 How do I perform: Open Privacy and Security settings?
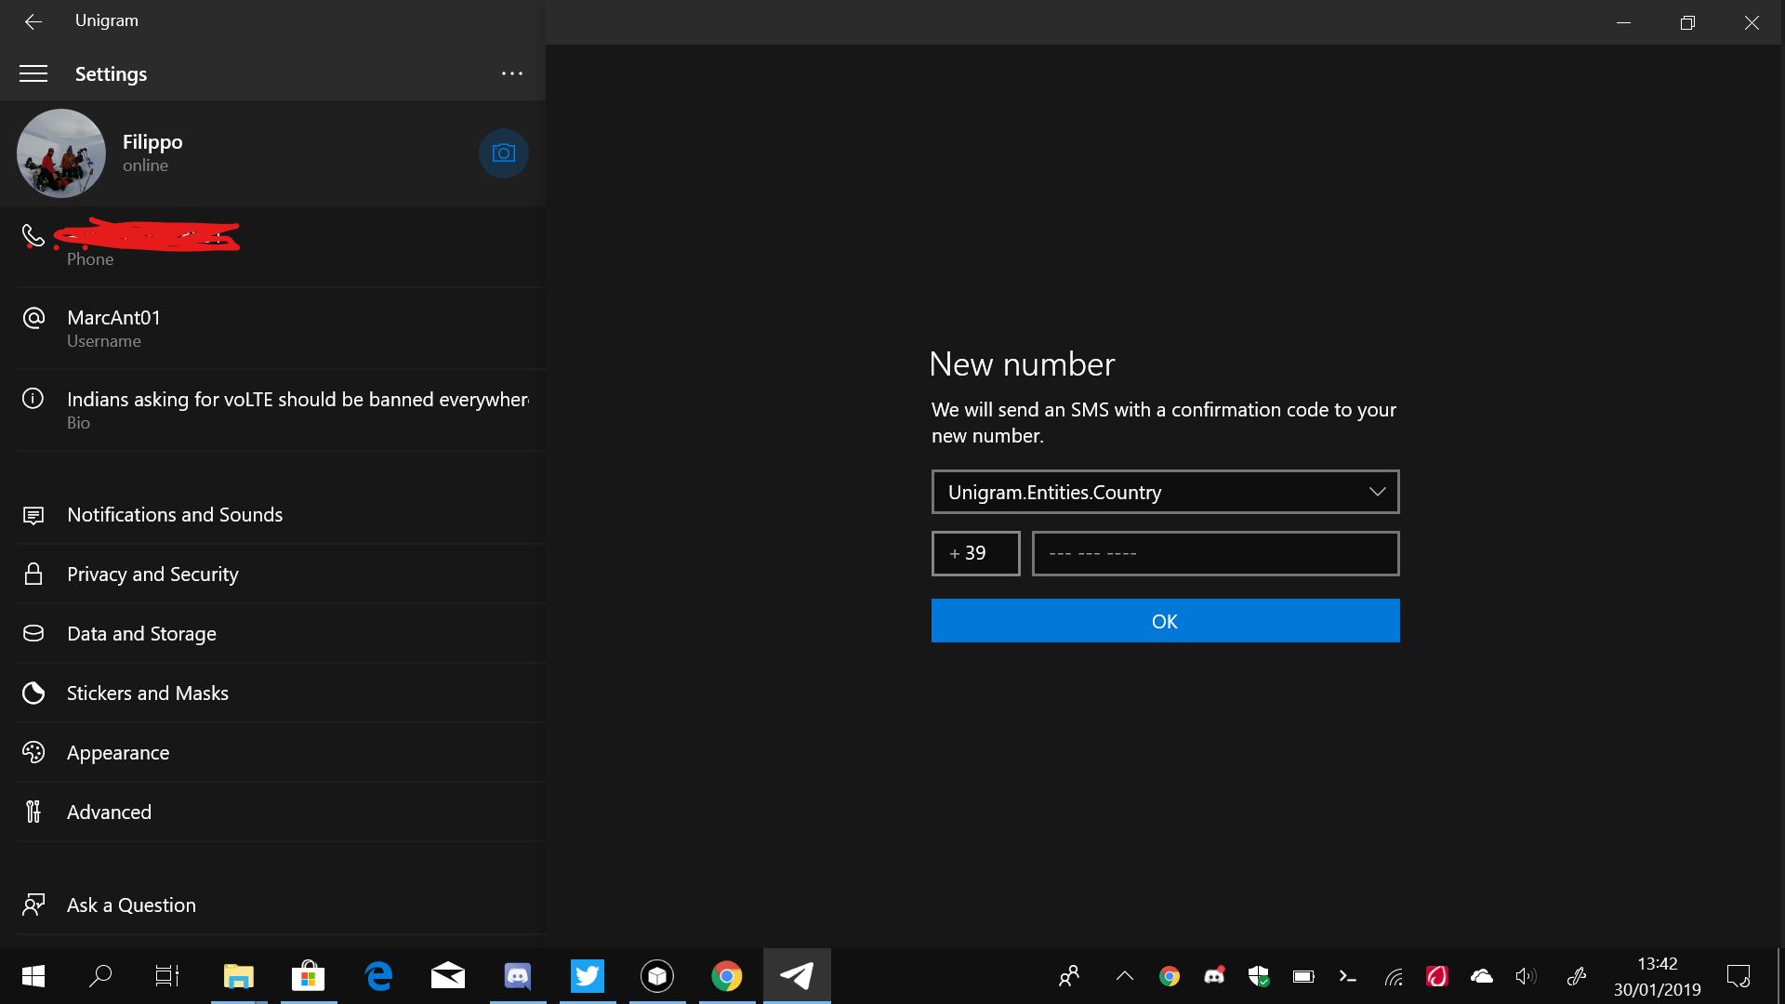pyautogui.click(x=152, y=575)
